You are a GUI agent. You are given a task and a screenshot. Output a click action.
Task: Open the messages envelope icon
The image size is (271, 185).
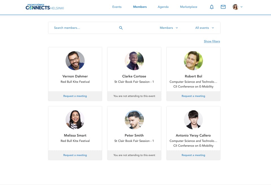click(x=223, y=7)
